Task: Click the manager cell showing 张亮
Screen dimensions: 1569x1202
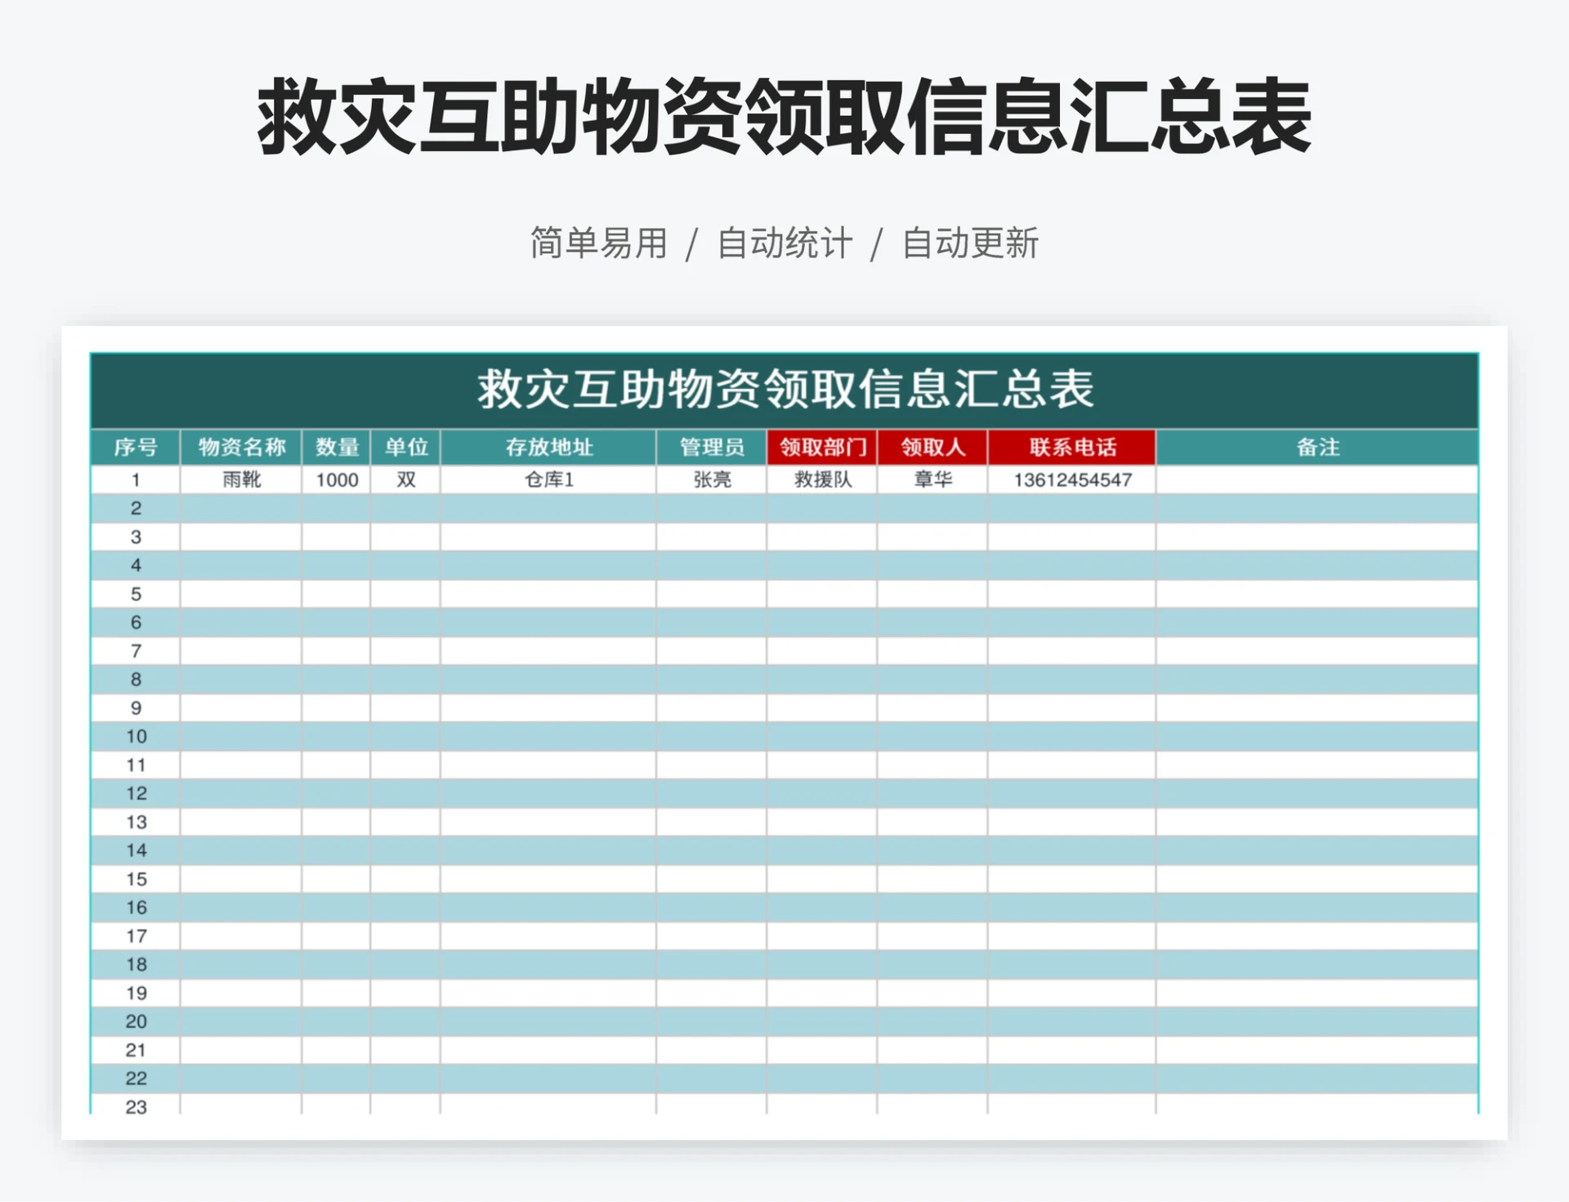Action: coord(710,480)
